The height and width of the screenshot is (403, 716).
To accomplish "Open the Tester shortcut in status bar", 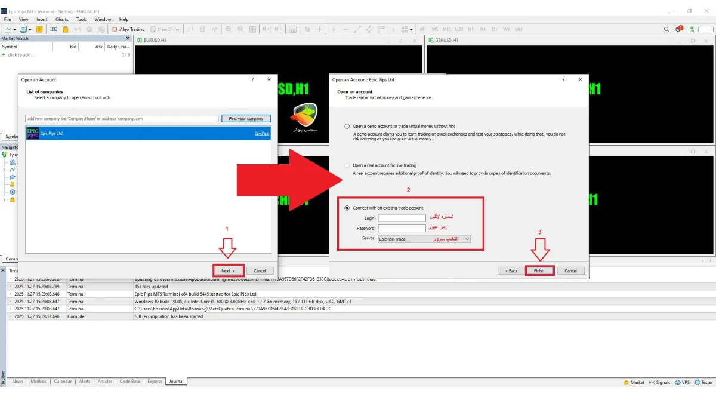I will (x=703, y=382).
